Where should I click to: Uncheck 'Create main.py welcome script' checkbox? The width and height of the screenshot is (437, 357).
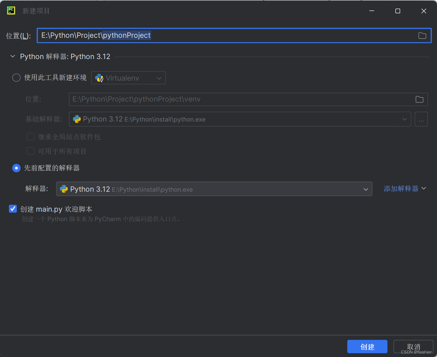(13, 209)
